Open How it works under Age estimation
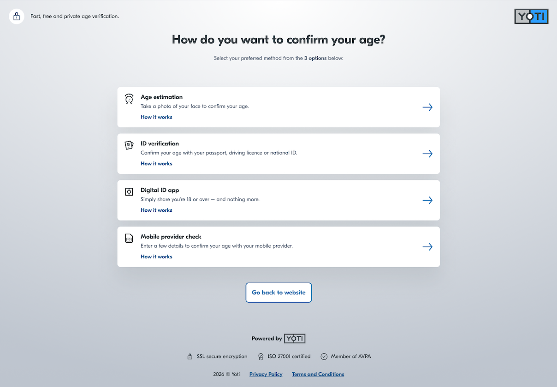Screen dimensions: 557x387 [x=156, y=117]
